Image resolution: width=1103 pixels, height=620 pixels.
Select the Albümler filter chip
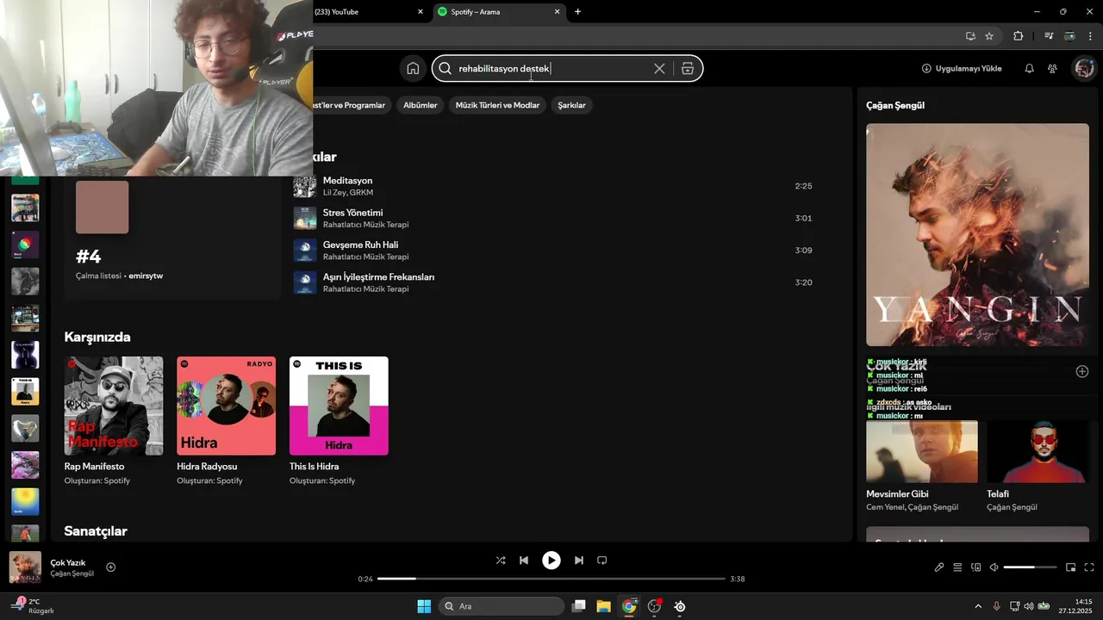pos(421,105)
